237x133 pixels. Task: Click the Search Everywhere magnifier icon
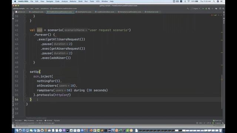[223, 8]
